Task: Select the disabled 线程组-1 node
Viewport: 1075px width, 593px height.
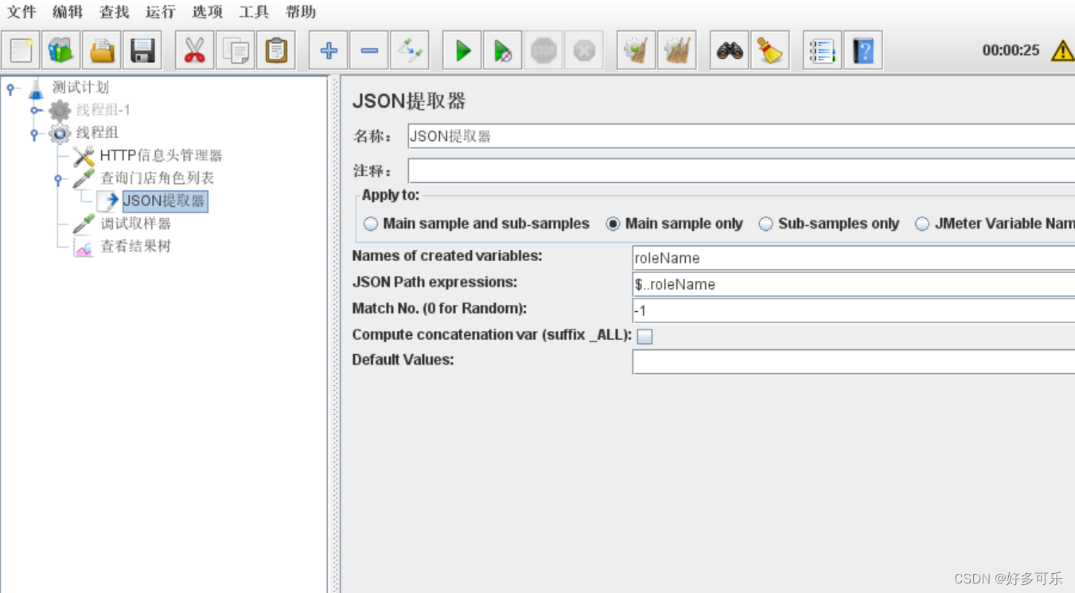Action: 103,110
